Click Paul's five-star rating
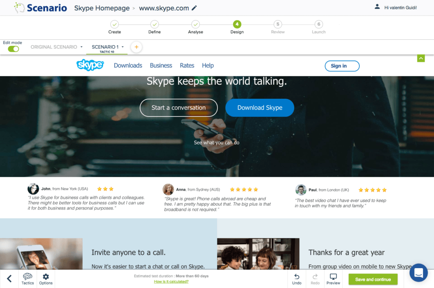 pyautogui.click(x=372, y=190)
